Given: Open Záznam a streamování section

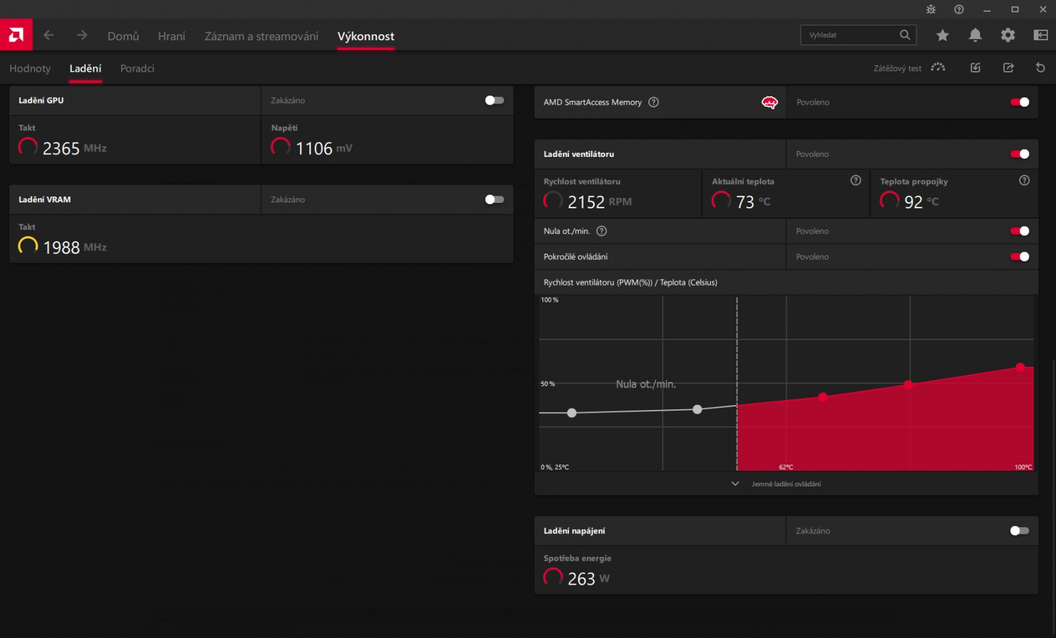Looking at the screenshot, I should [261, 36].
